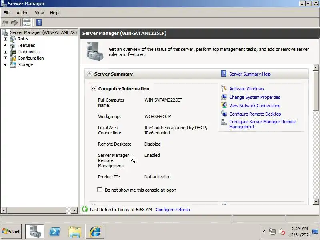Click the Diagnostics node icon

[x=13, y=52]
